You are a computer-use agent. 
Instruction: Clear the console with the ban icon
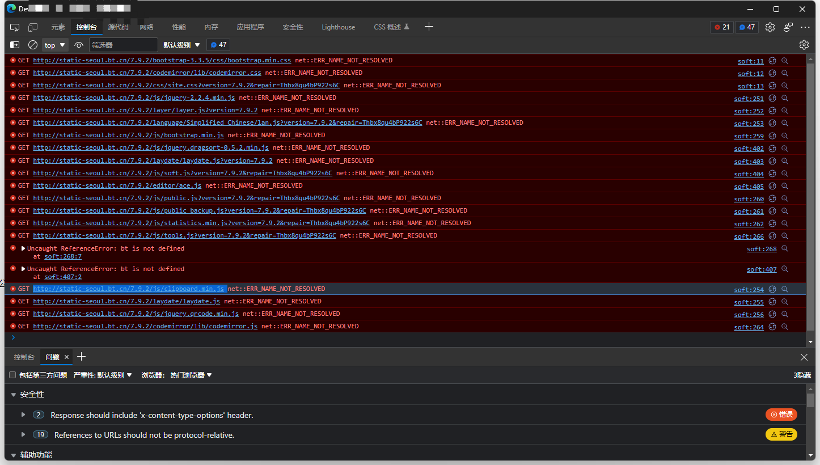[x=33, y=45]
